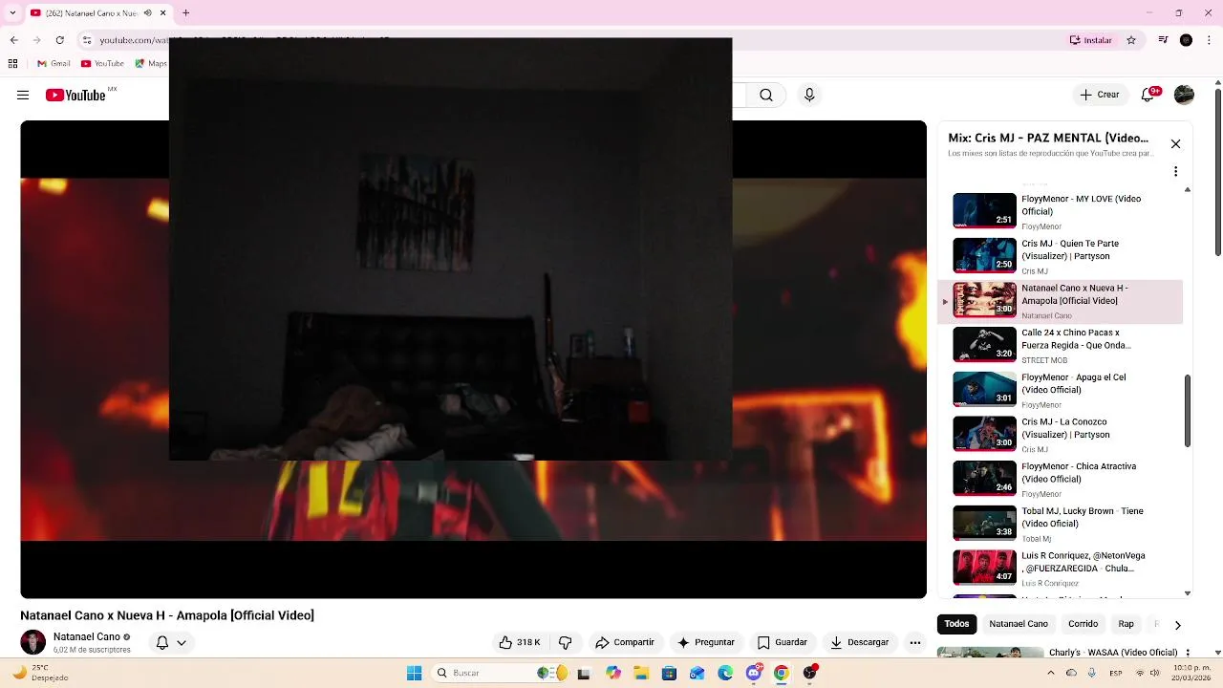
Task: Like the video with 318 K likes
Action: (519, 642)
